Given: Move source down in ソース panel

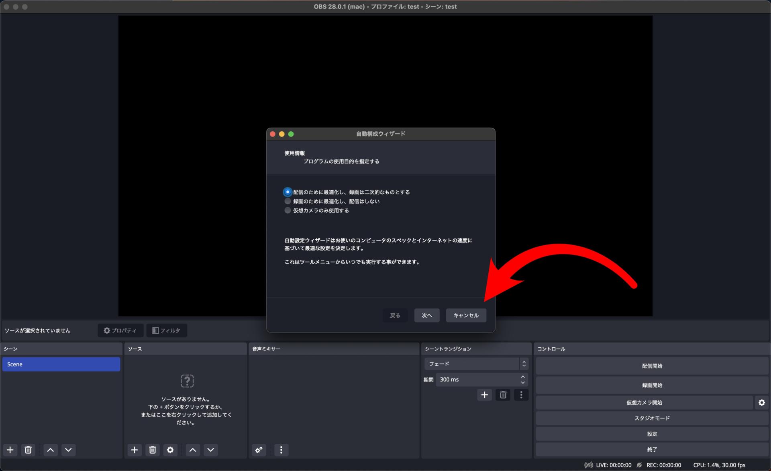Looking at the screenshot, I should (211, 450).
